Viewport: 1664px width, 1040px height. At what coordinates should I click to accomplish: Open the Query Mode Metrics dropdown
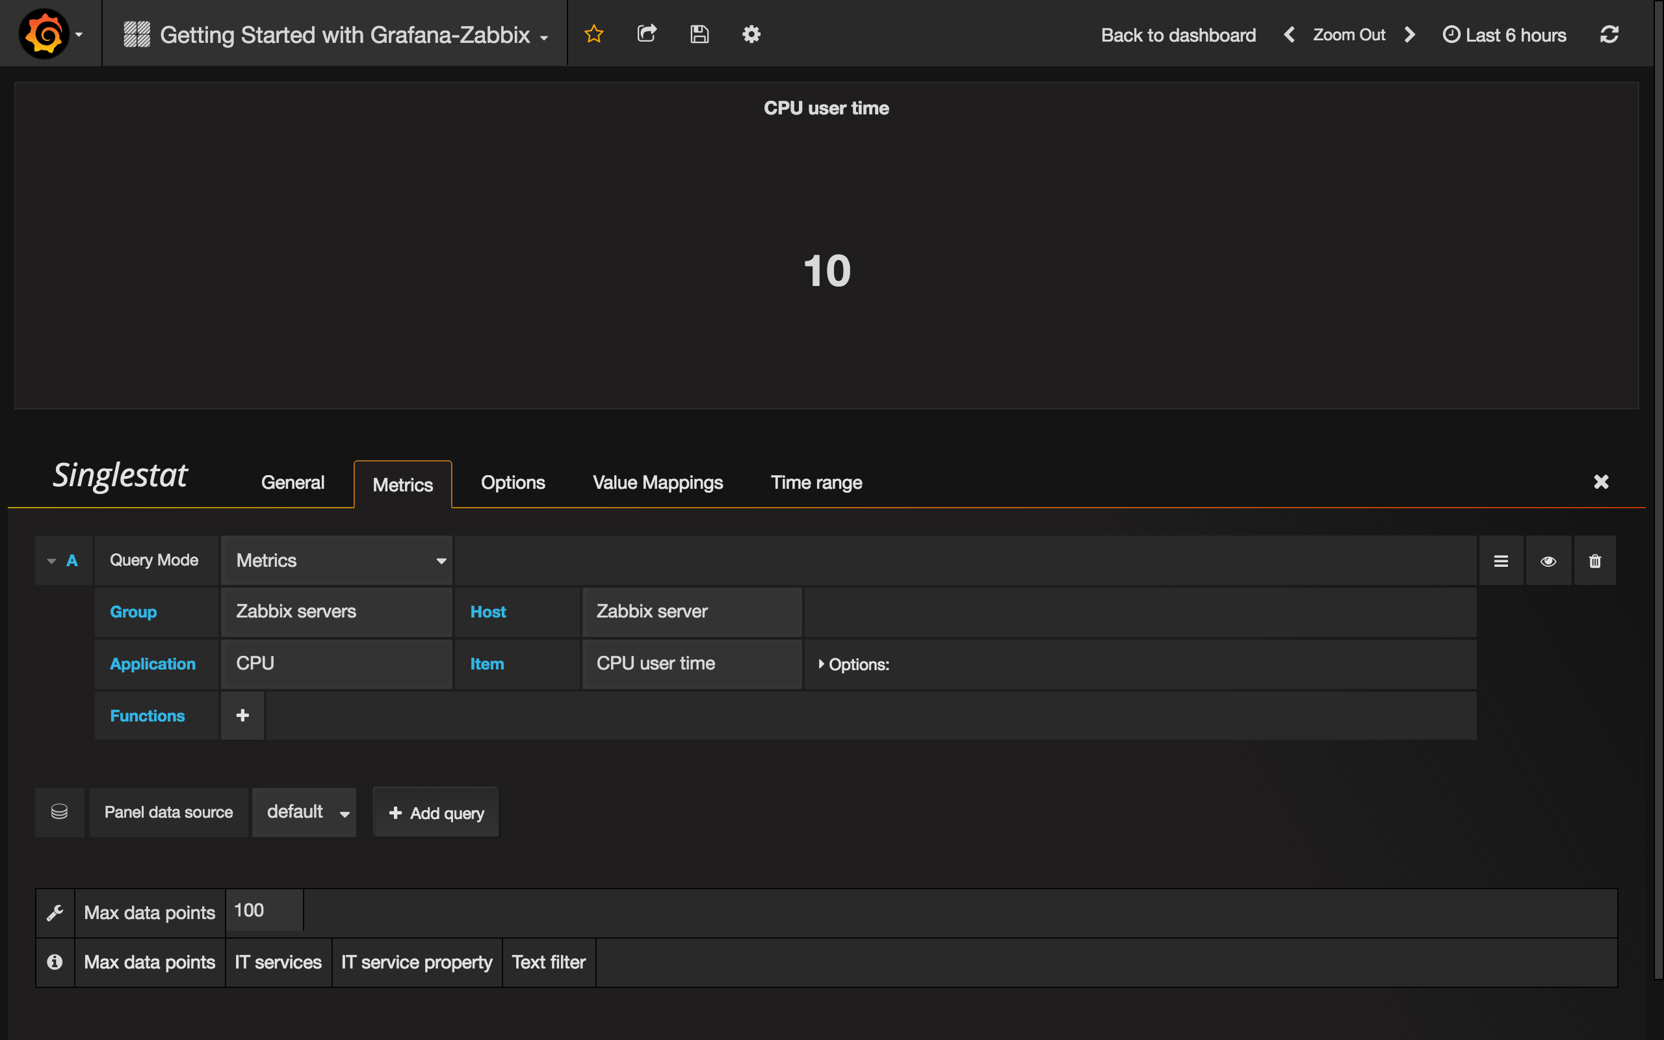coord(336,560)
